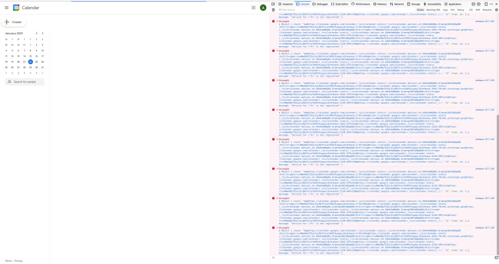Clear the console with trash icon
This screenshot has height=264, width=499.
(x=273, y=10)
